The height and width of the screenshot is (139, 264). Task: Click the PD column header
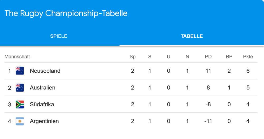(x=208, y=57)
